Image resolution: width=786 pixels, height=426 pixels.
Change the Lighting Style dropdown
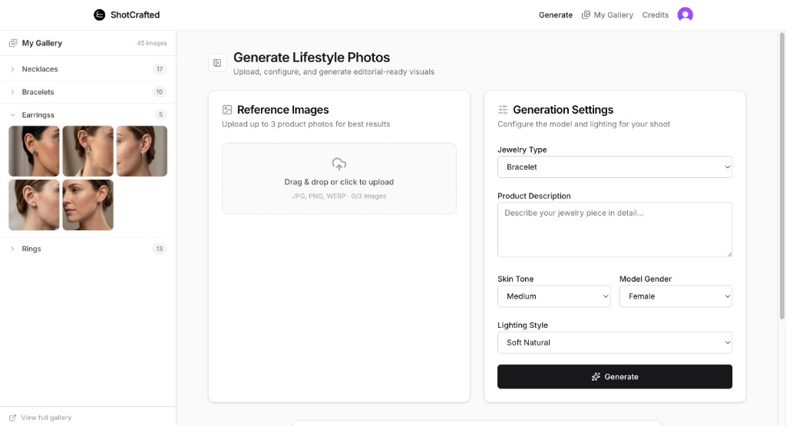click(x=614, y=342)
